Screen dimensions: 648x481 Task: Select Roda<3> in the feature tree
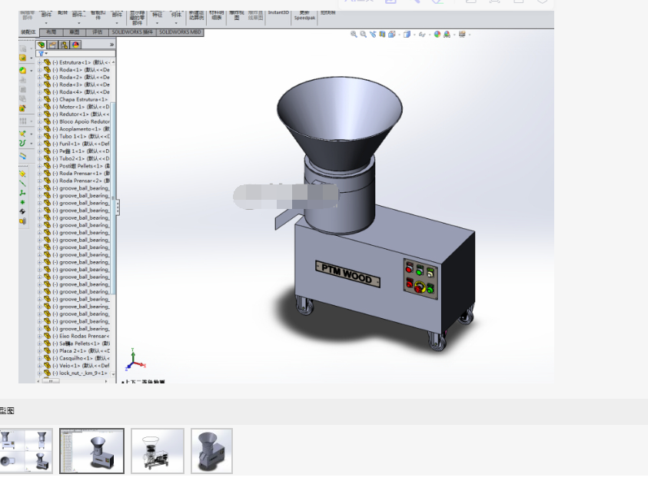point(81,85)
